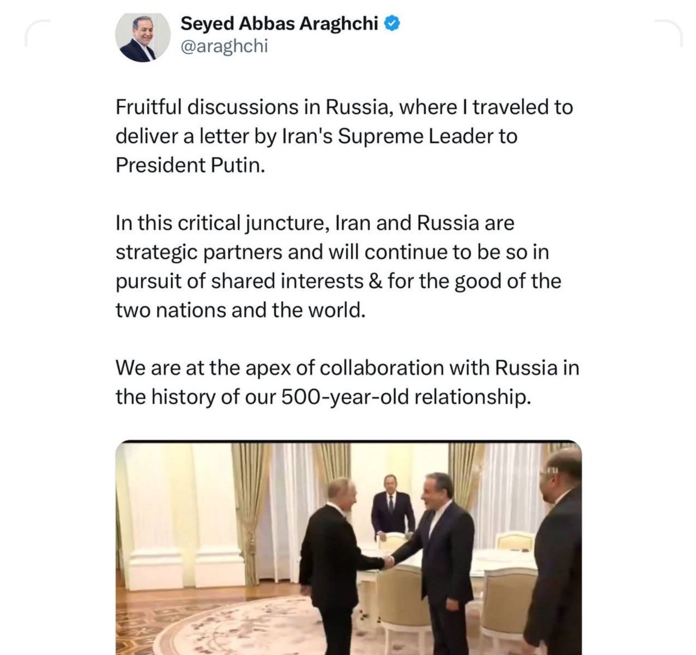Click the '500-year-old relationship' phrase
Viewport: 696px width, 655px height.
click(406, 397)
